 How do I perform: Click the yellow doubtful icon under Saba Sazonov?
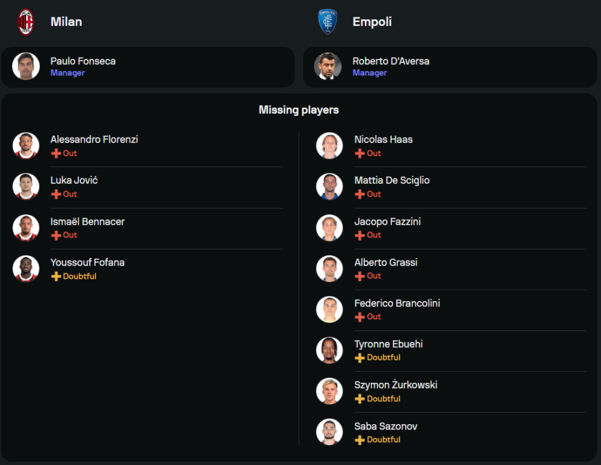coord(360,440)
